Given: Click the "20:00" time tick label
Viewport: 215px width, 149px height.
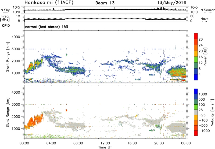Looking at the screenshot, I should click(x=159, y=143).
